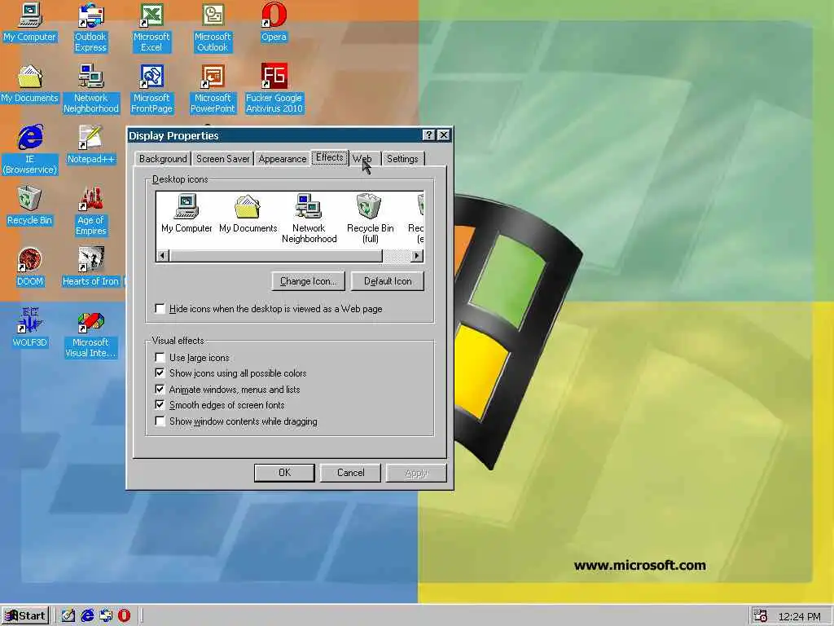This screenshot has width=834, height=626.
Task: Close the Display Properties dialog
Action: coord(444,135)
